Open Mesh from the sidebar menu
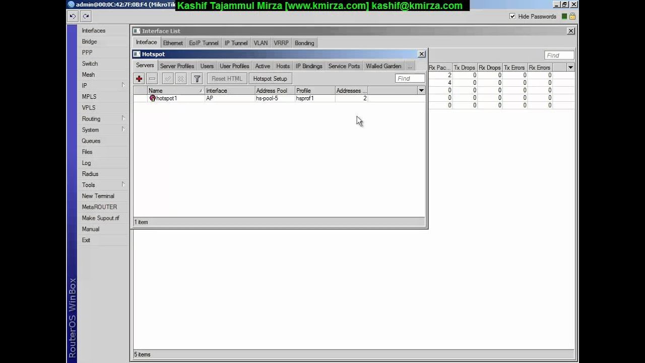The image size is (645, 363). (x=88, y=75)
